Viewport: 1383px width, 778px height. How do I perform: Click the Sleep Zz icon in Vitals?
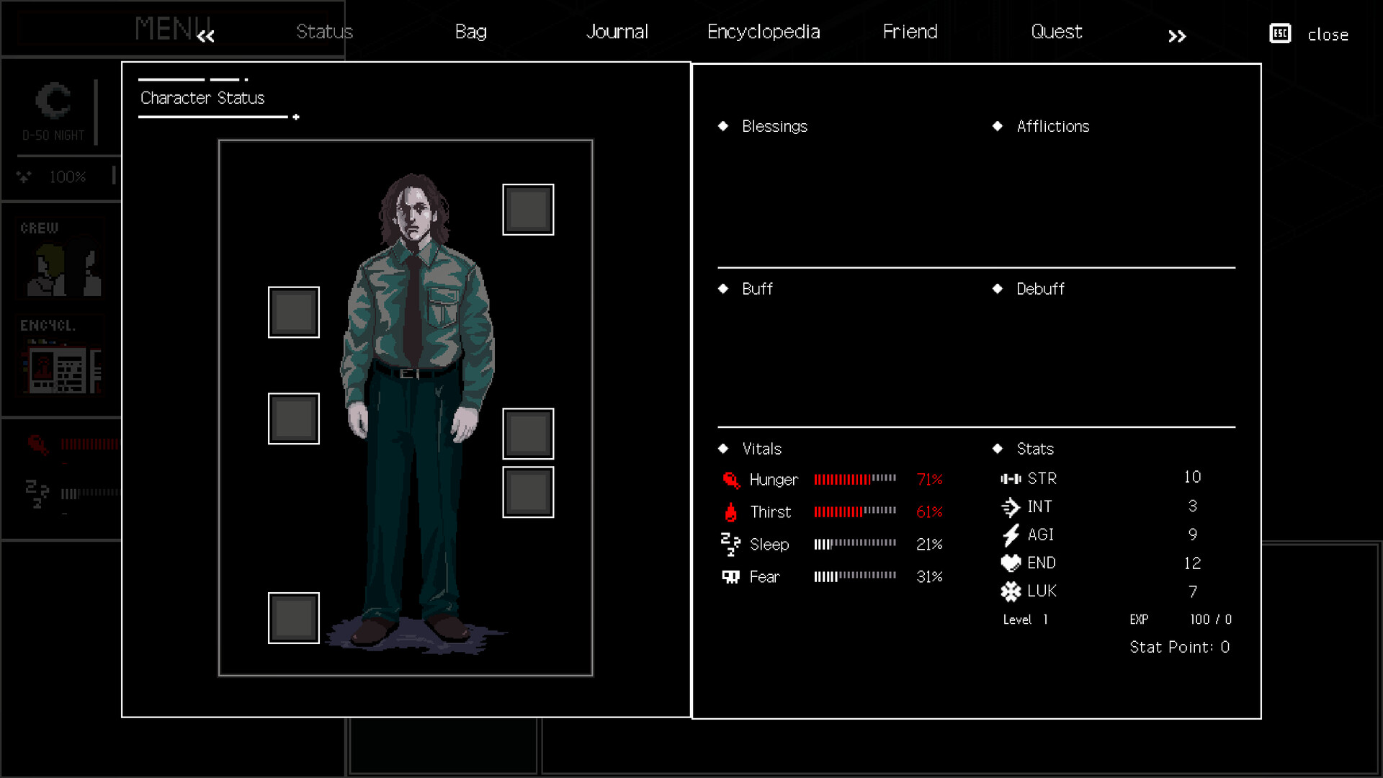pos(730,545)
